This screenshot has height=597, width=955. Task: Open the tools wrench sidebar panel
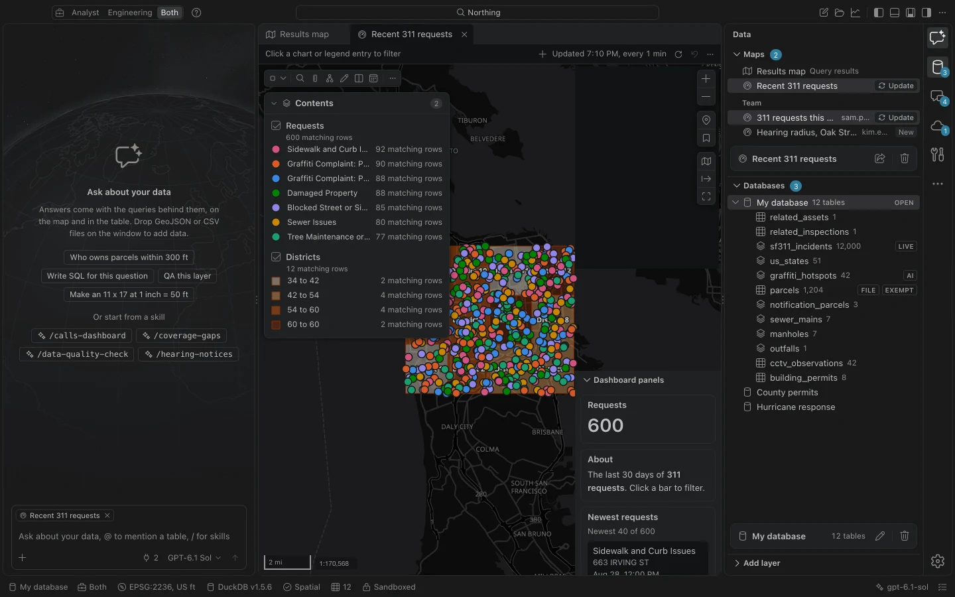938,155
